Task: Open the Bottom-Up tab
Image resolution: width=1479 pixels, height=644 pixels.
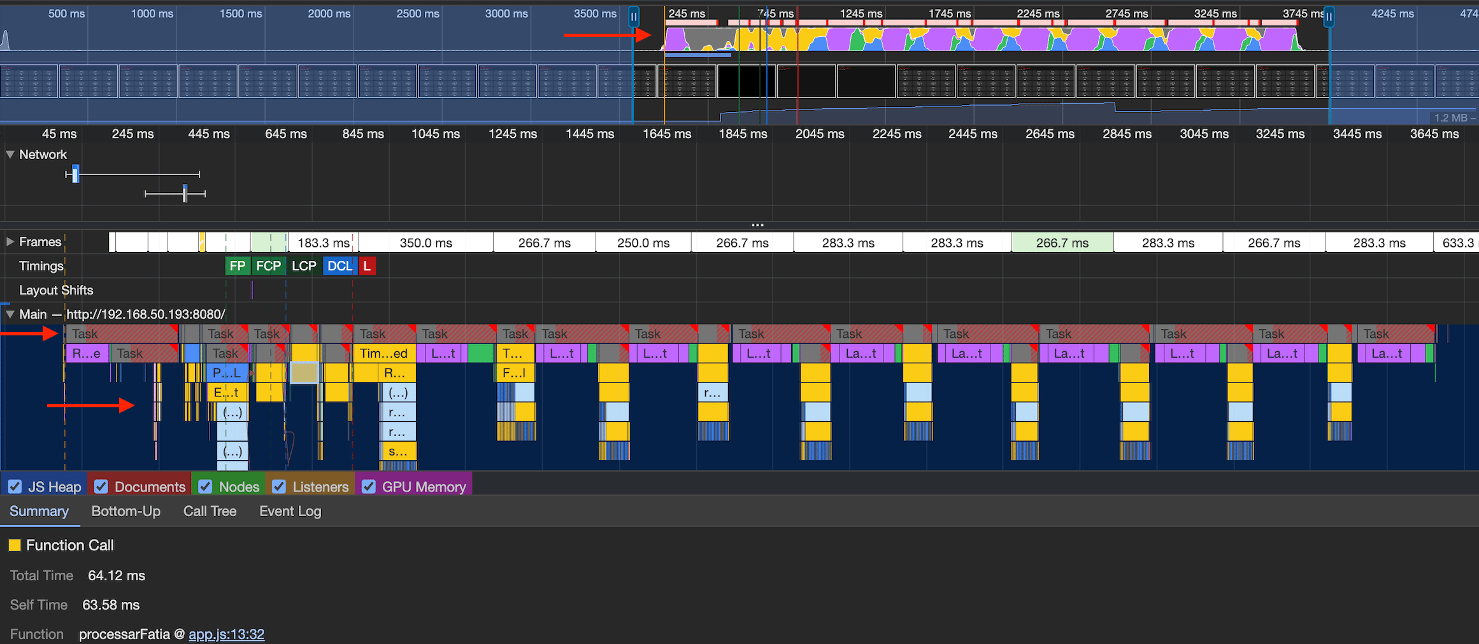Action: point(126,512)
